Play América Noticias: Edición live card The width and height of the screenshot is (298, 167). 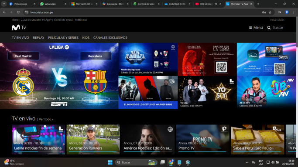pos(148,139)
